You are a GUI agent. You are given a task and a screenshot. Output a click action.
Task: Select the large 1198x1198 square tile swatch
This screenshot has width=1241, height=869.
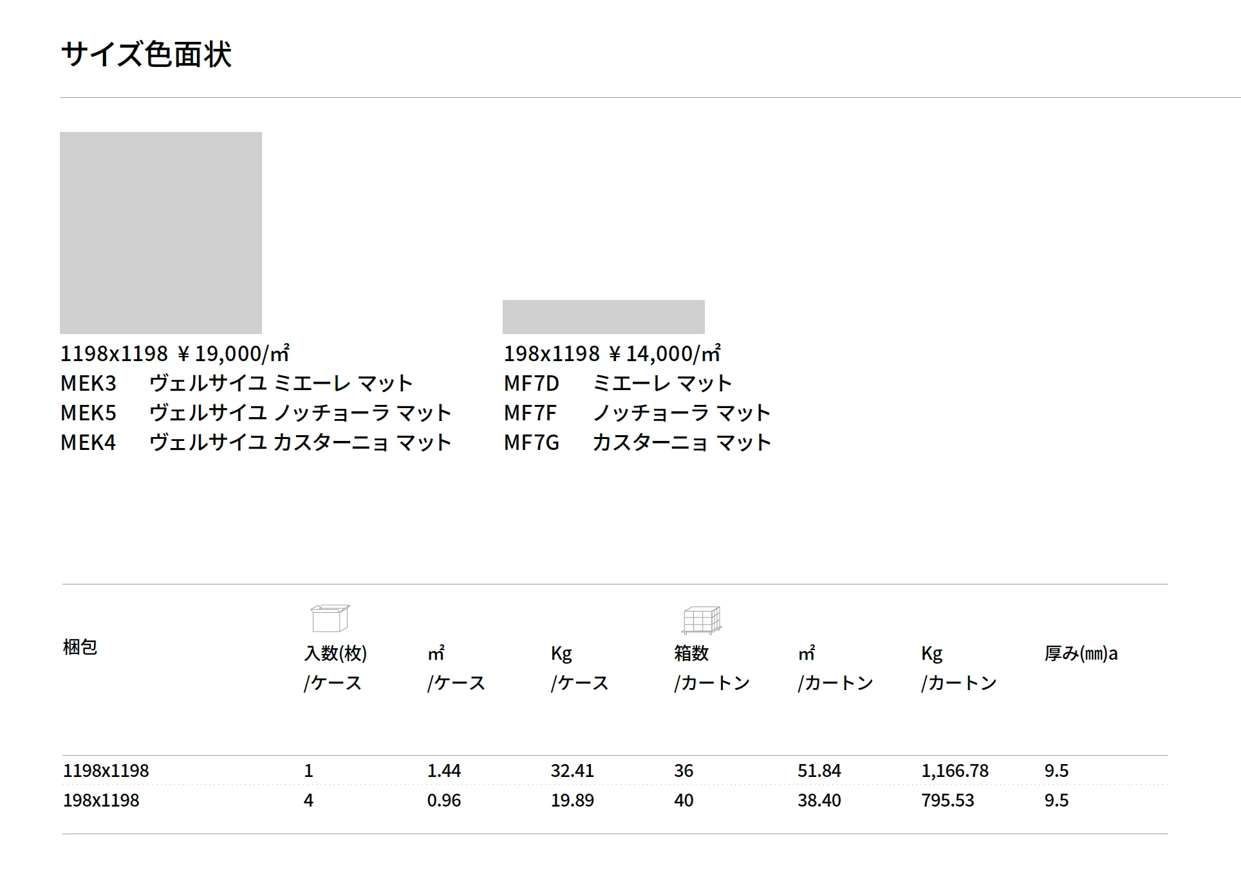[x=161, y=233]
